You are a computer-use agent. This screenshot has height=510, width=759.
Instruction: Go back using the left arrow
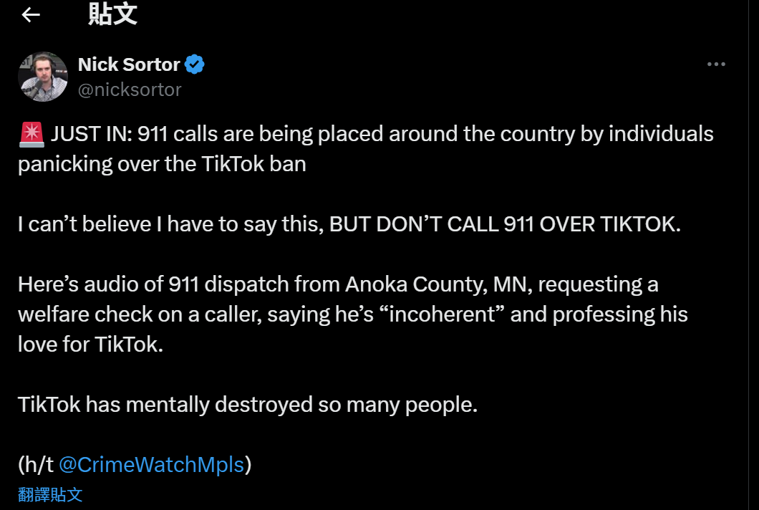click(x=31, y=15)
